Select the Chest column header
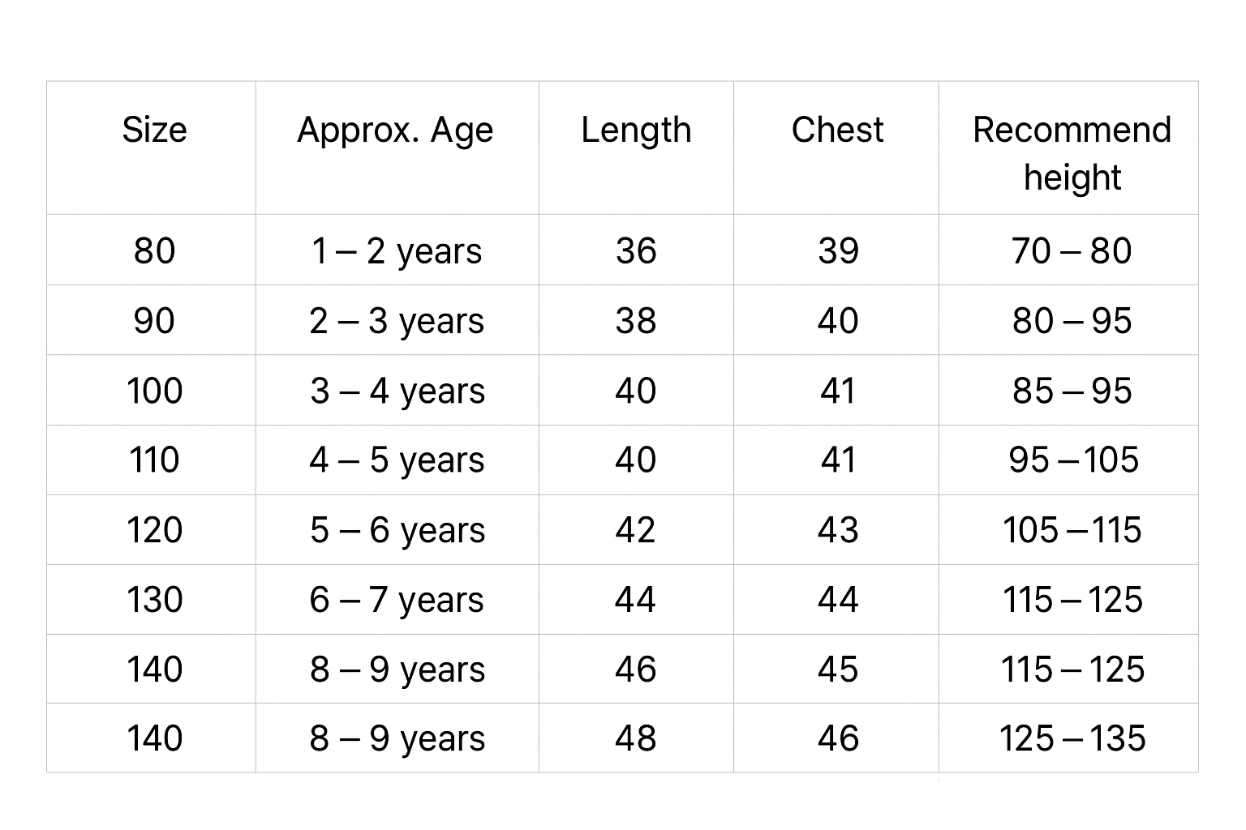The image size is (1246, 830). (x=837, y=130)
